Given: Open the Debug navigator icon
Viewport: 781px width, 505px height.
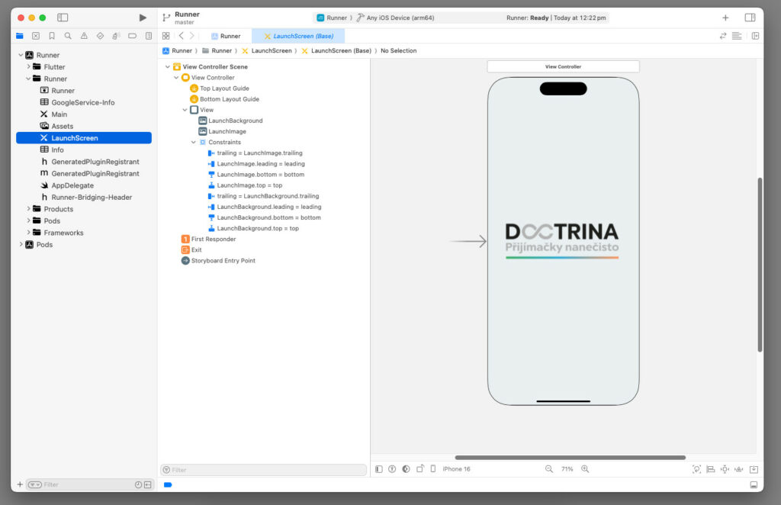Looking at the screenshot, I should 116,36.
